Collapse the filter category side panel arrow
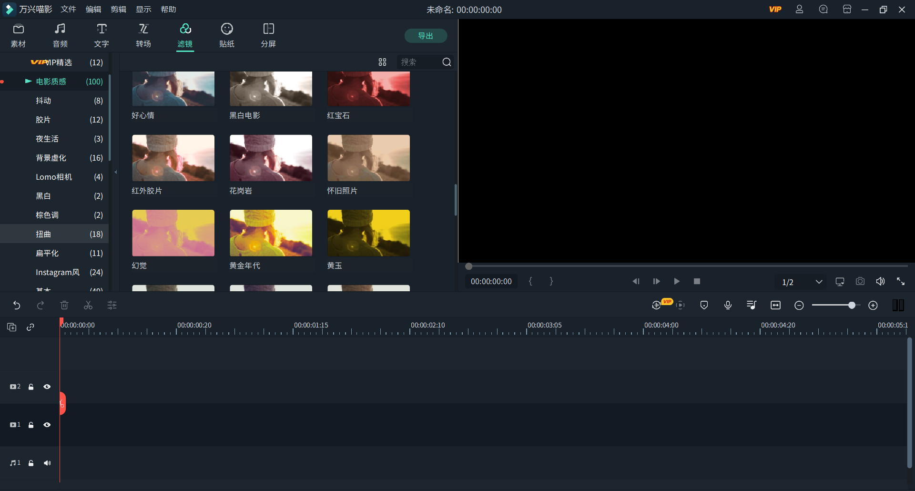Screen dimensions: 915x491 click(x=115, y=172)
